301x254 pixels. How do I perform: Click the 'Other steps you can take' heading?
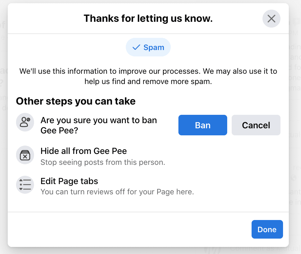click(x=76, y=101)
